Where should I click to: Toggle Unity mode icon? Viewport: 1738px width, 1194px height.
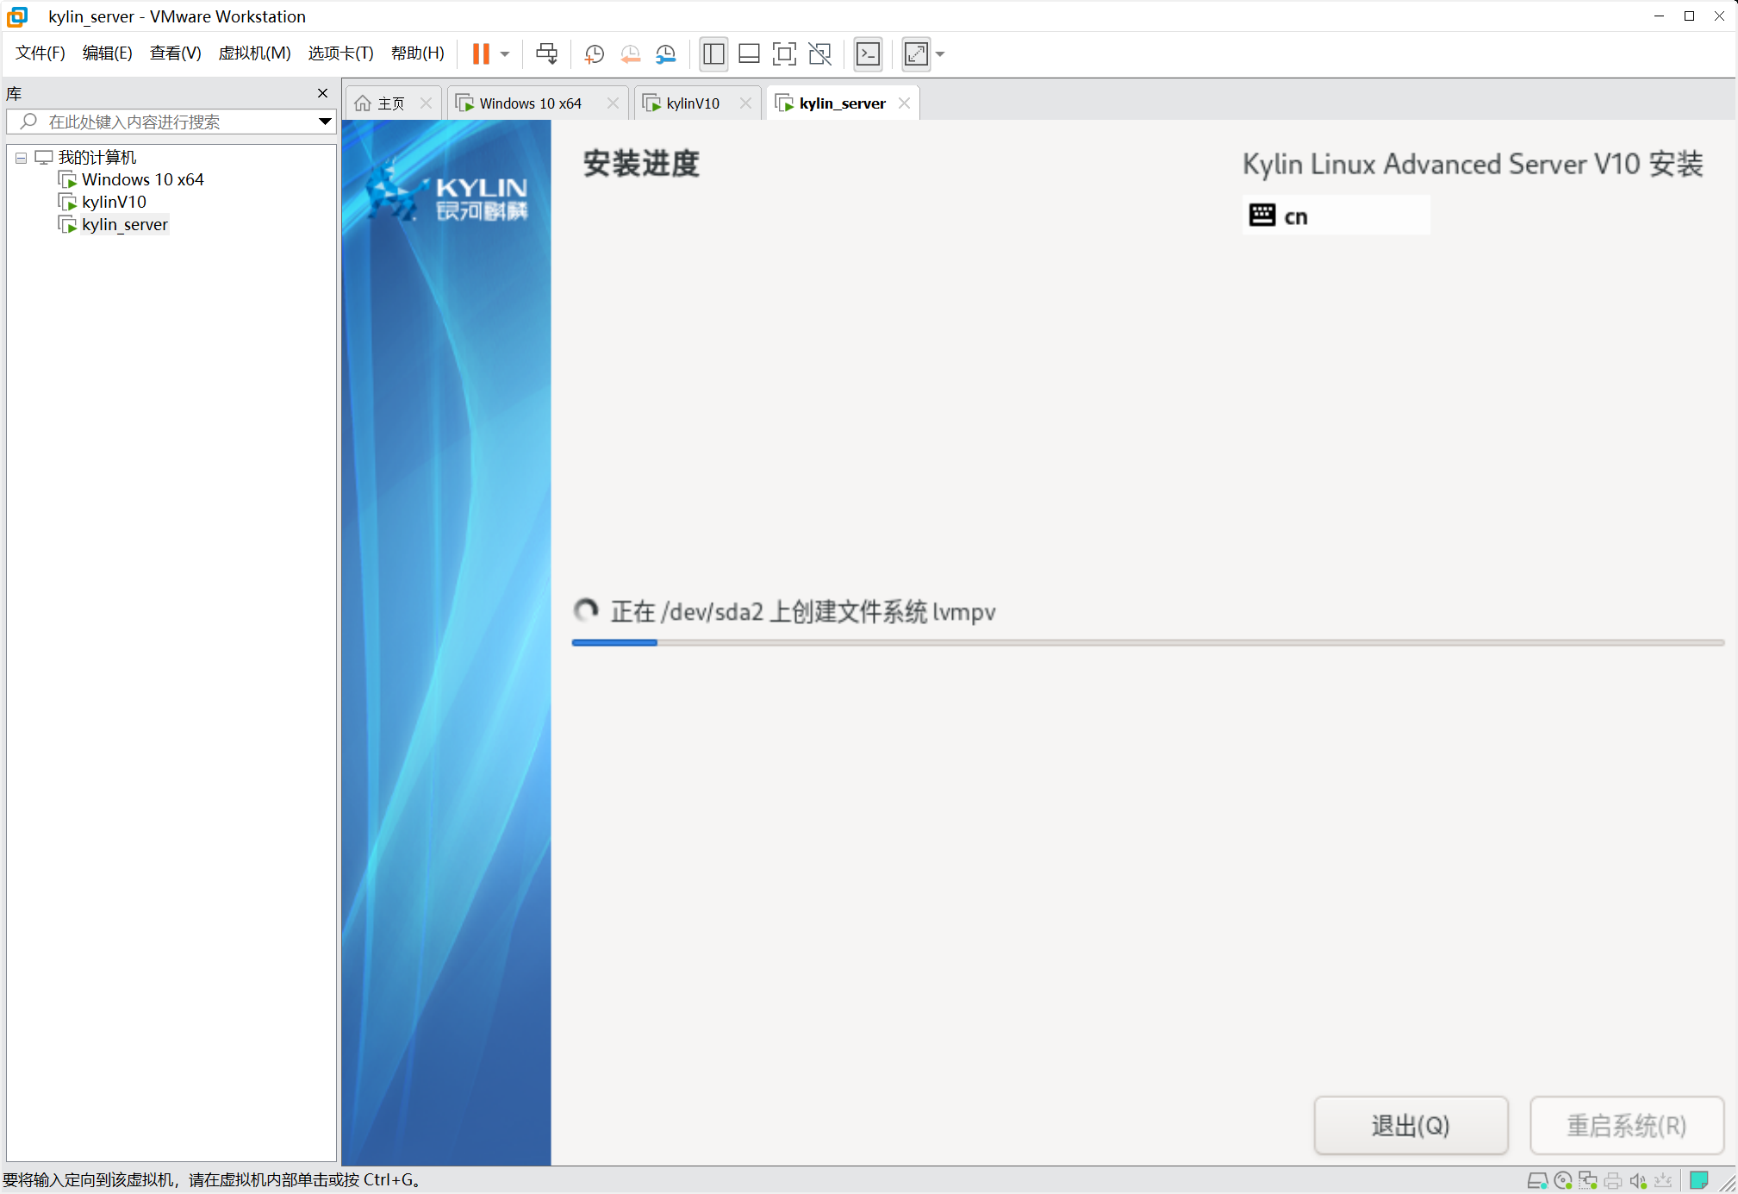[820, 54]
